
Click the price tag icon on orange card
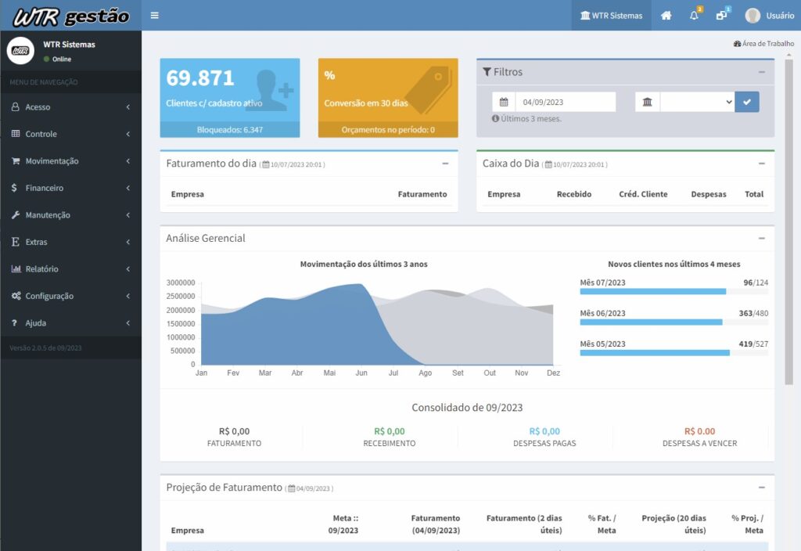pyautogui.click(x=428, y=91)
